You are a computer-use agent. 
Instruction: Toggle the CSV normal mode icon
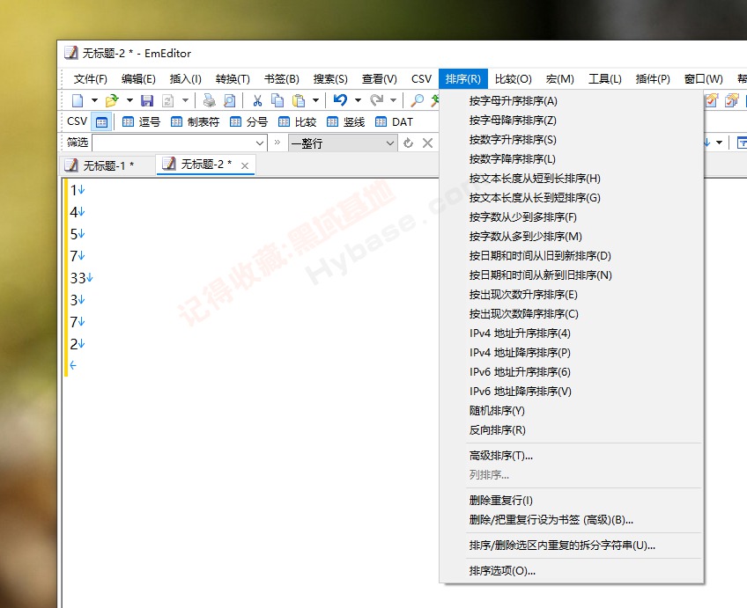(102, 121)
